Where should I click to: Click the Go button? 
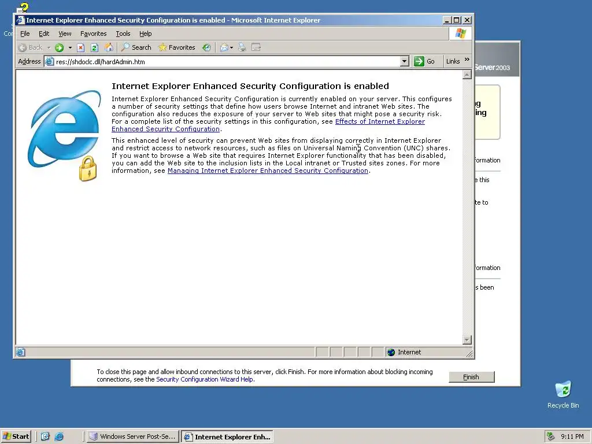tap(424, 61)
